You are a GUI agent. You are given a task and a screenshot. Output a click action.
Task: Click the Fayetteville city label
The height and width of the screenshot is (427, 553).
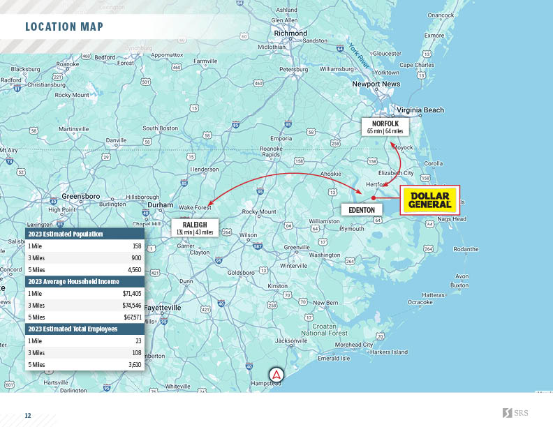(163, 308)
